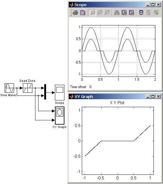
Task: Click the Unlock axes selection icon
Action: (149, 13)
